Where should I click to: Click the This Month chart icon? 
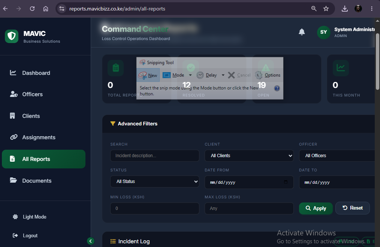coord(341,68)
